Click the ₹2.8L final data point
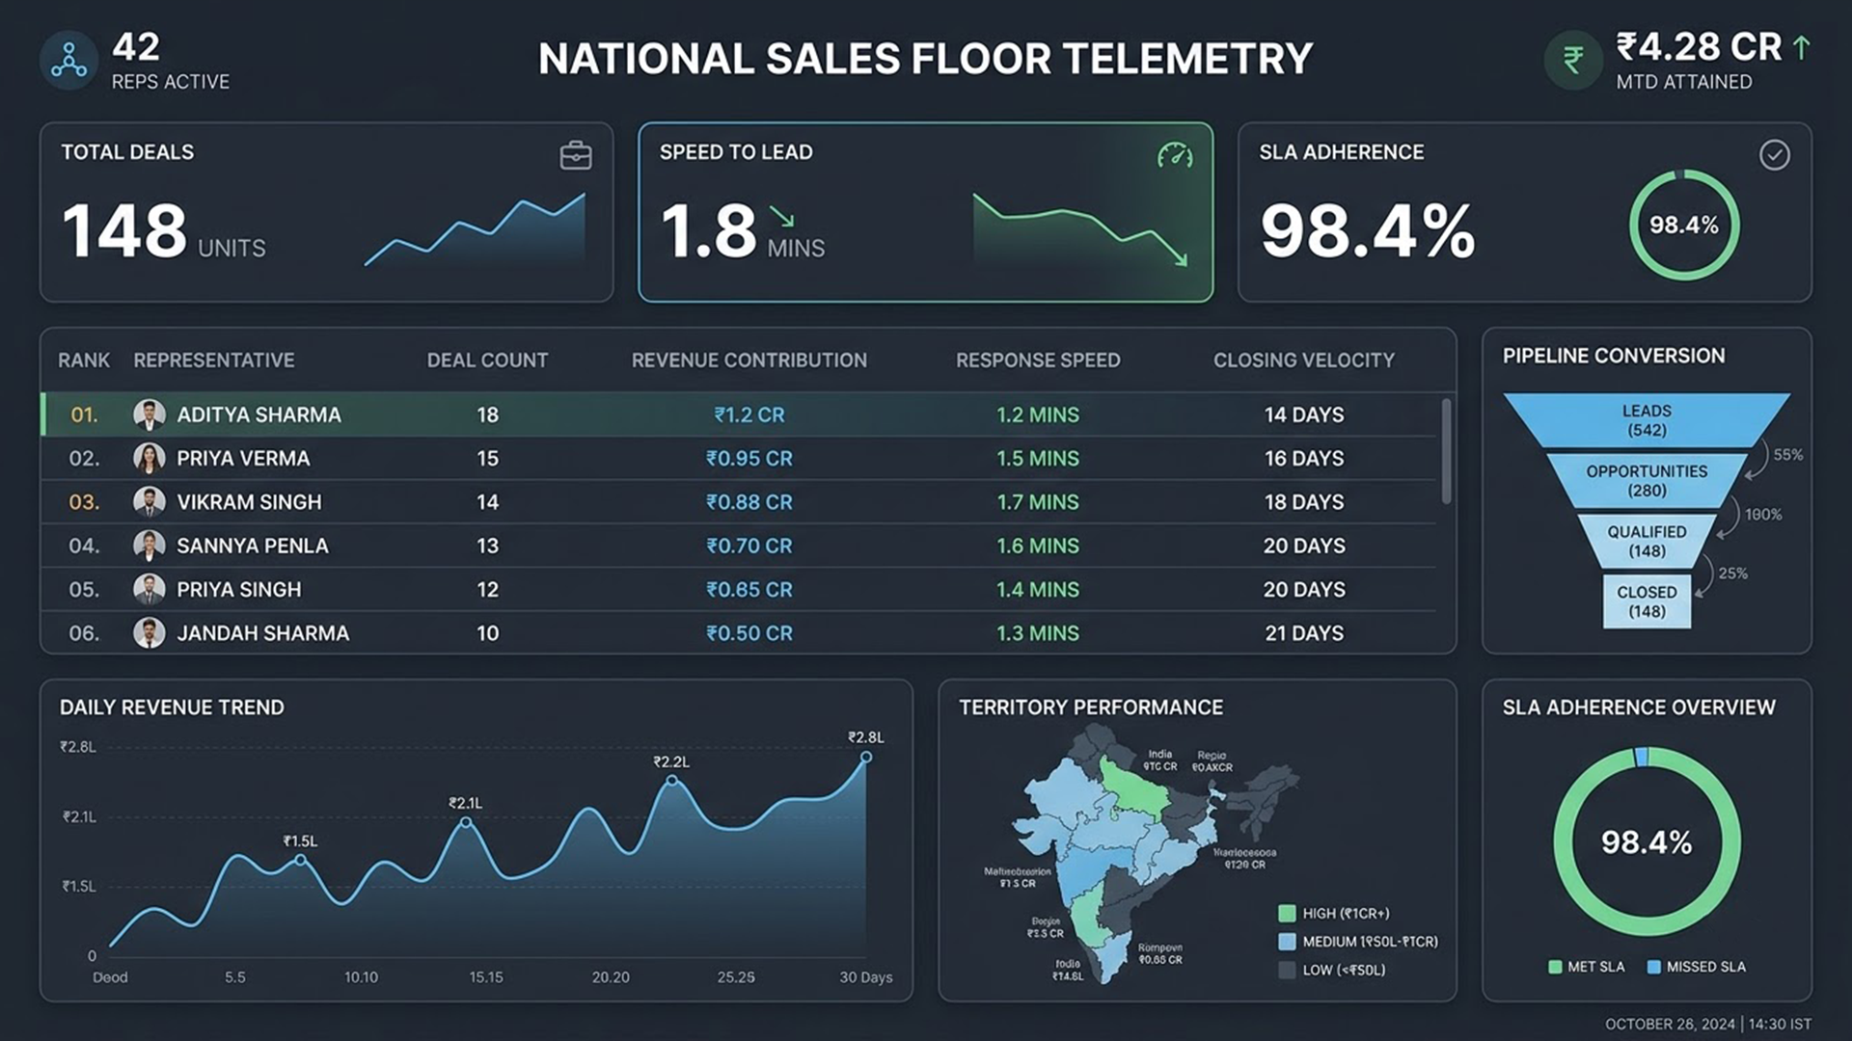Image resolution: width=1852 pixels, height=1041 pixels. [866, 757]
